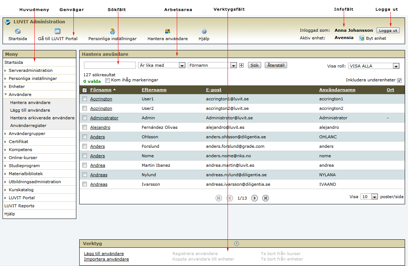This screenshot has width=408, height=266.
Task: Open LUVIT Reports in the menu
Action: click(19, 206)
